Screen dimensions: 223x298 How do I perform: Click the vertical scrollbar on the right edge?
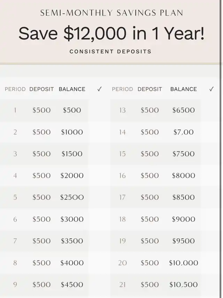click(221, 149)
